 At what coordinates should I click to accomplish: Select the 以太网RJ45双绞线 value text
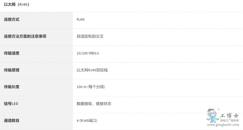pos(92,70)
